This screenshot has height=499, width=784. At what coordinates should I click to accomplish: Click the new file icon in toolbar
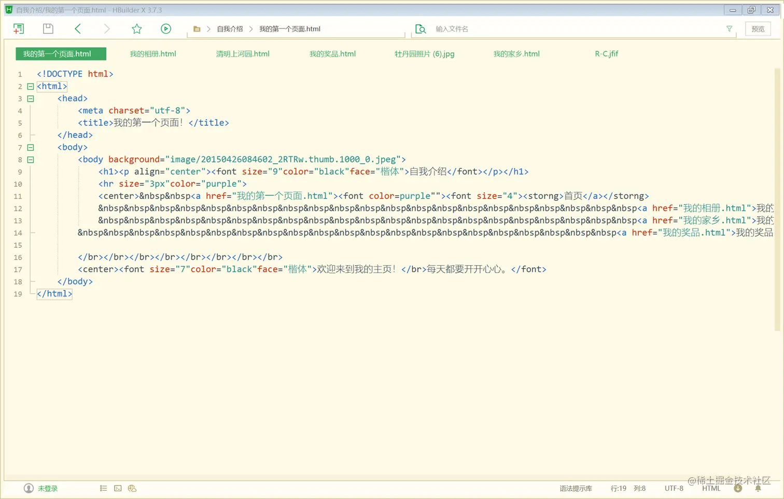(x=19, y=29)
